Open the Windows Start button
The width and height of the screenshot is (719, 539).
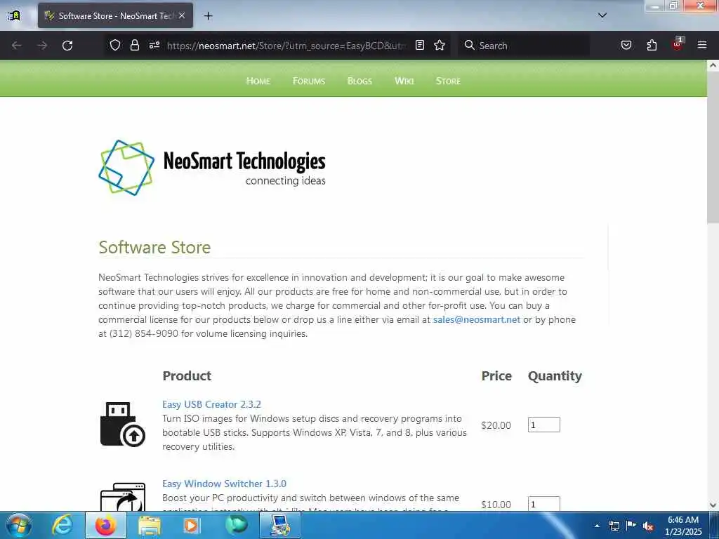(18, 525)
